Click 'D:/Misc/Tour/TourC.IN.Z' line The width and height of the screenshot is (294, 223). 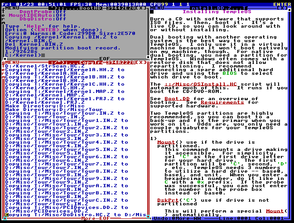(47, 204)
